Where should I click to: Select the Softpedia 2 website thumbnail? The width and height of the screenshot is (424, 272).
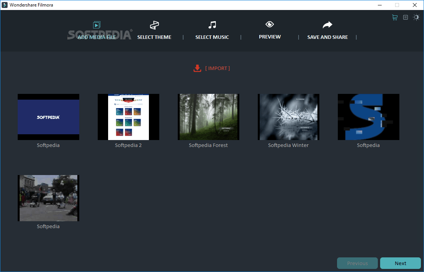click(x=129, y=117)
